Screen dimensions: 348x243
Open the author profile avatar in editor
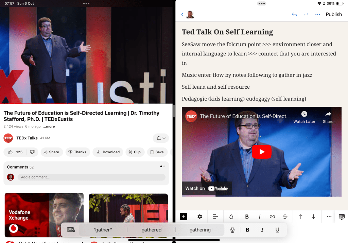point(190,14)
